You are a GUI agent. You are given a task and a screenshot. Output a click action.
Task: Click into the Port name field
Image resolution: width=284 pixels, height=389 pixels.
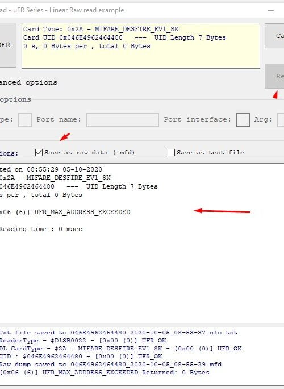click(123, 120)
